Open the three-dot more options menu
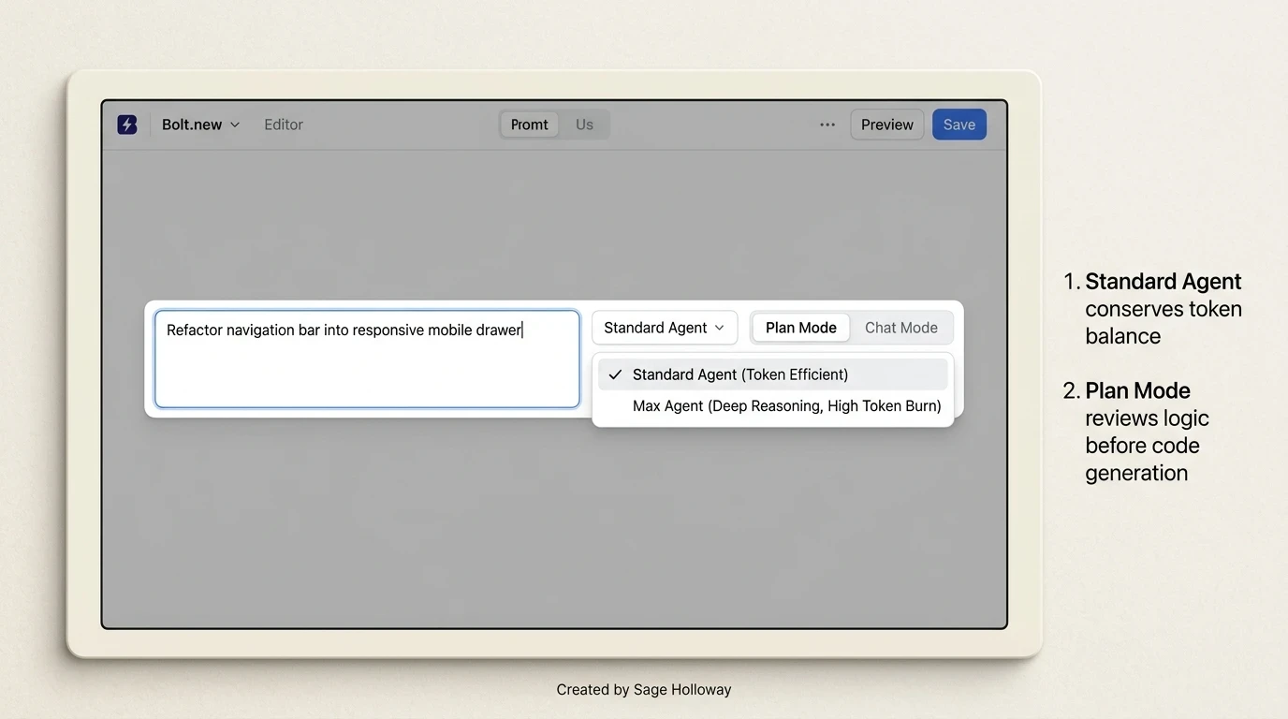The height and width of the screenshot is (719, 1288). [x=827, y=125]
